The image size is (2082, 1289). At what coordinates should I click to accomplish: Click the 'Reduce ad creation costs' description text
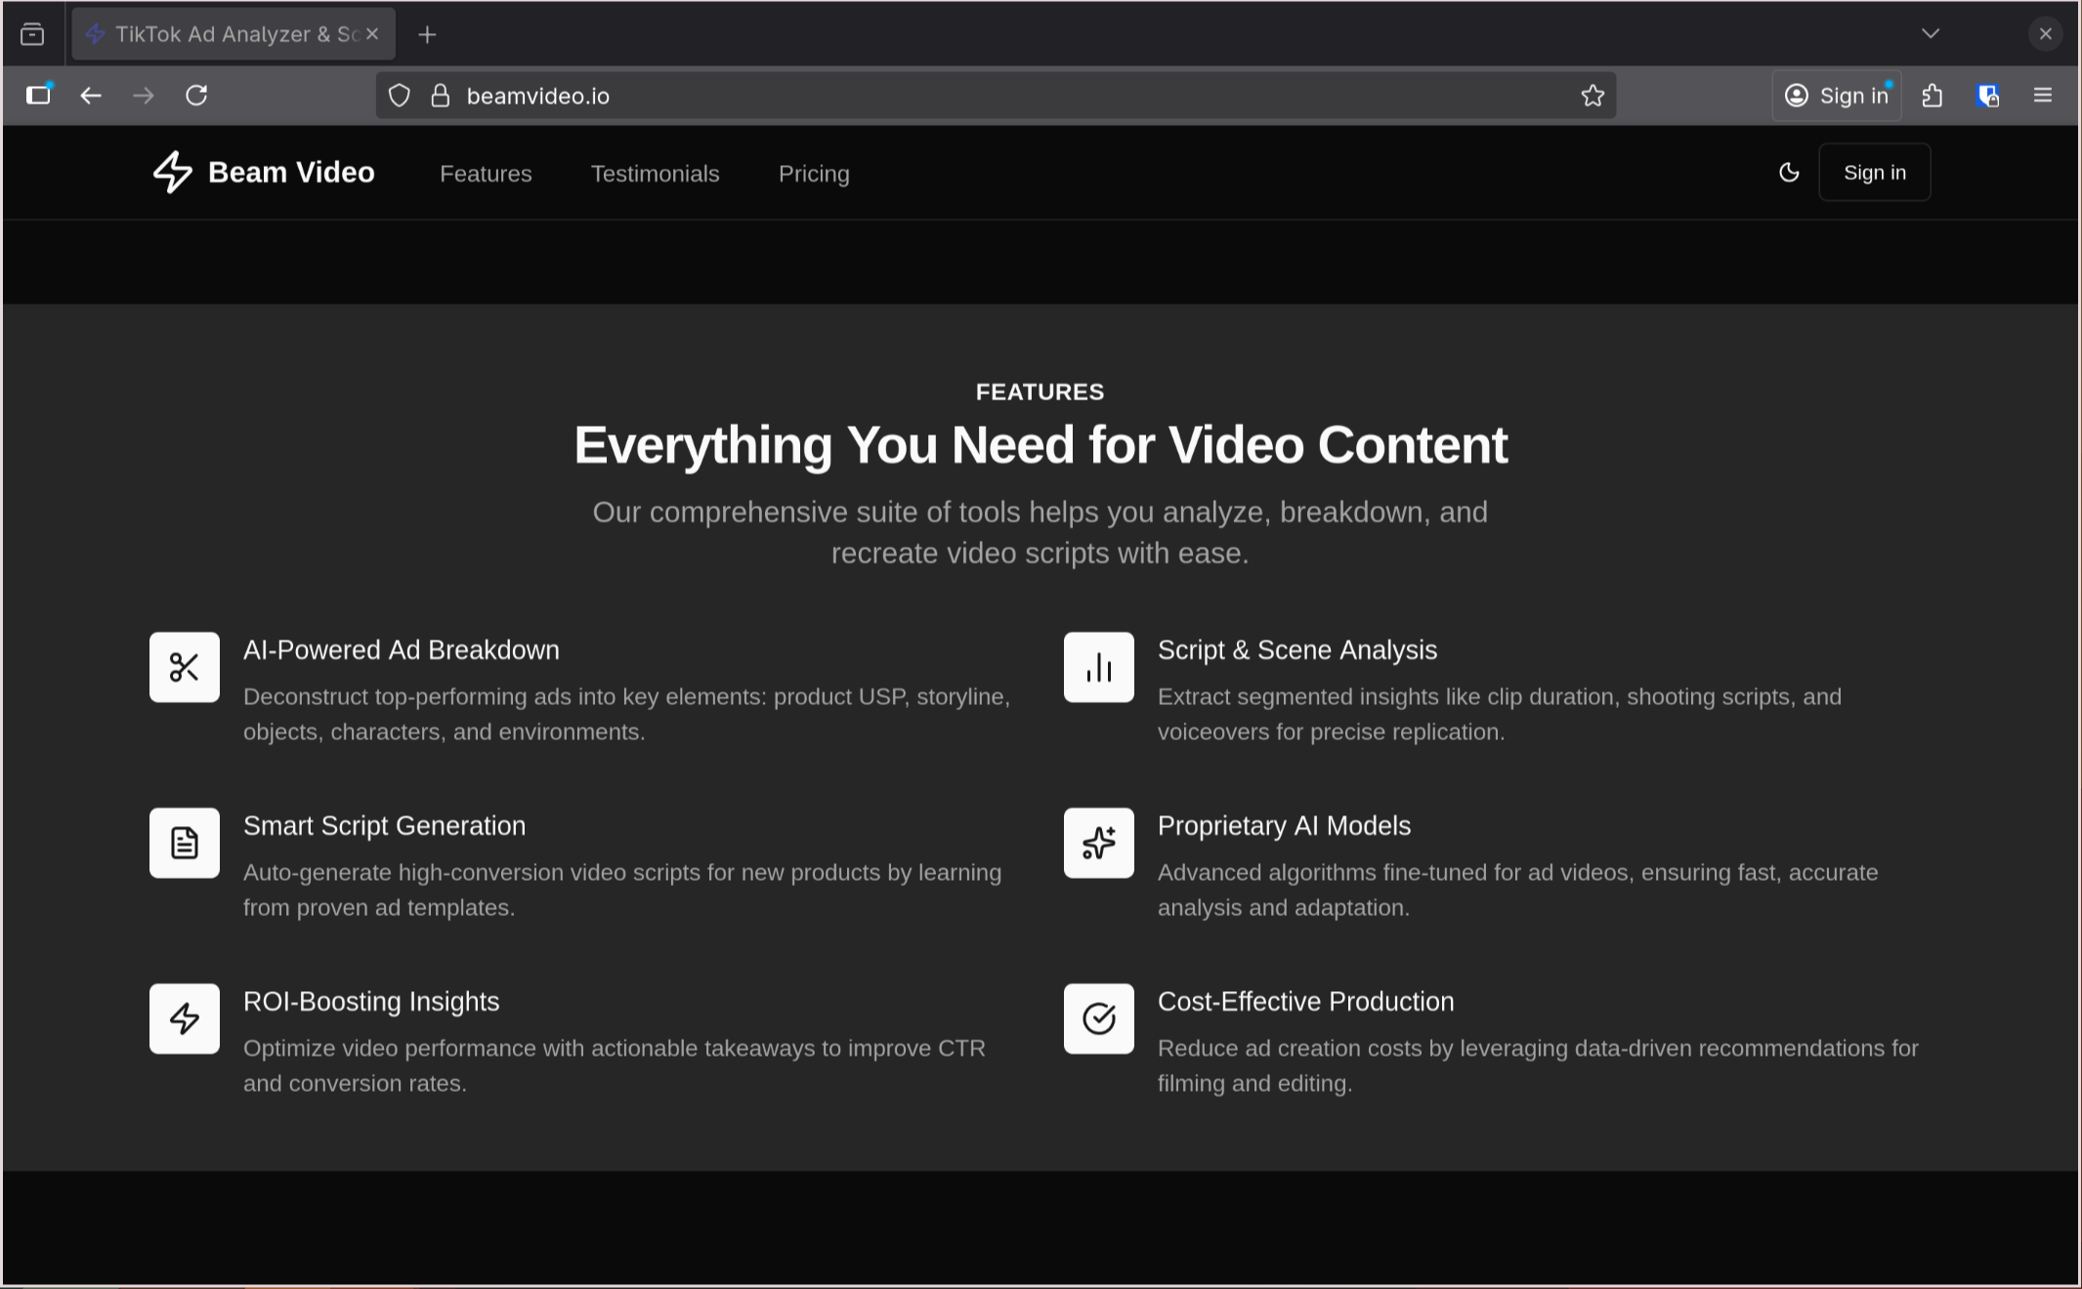1539,1065
